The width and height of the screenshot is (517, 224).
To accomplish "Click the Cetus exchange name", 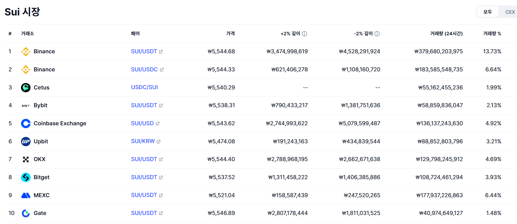I will [x=41, y=87].
